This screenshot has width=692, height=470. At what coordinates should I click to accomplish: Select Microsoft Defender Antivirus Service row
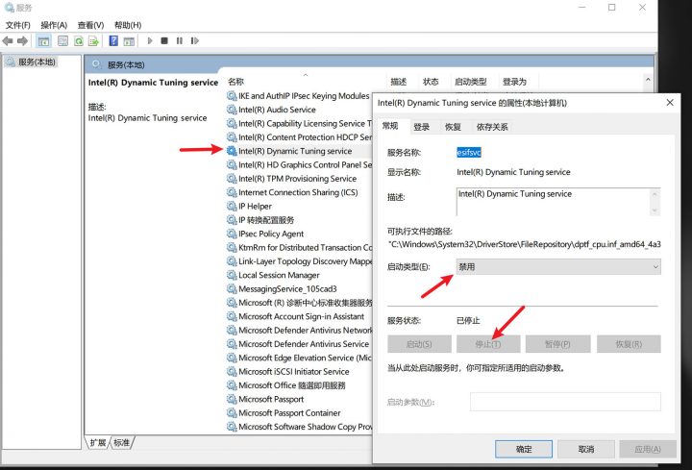coord(299,344)
